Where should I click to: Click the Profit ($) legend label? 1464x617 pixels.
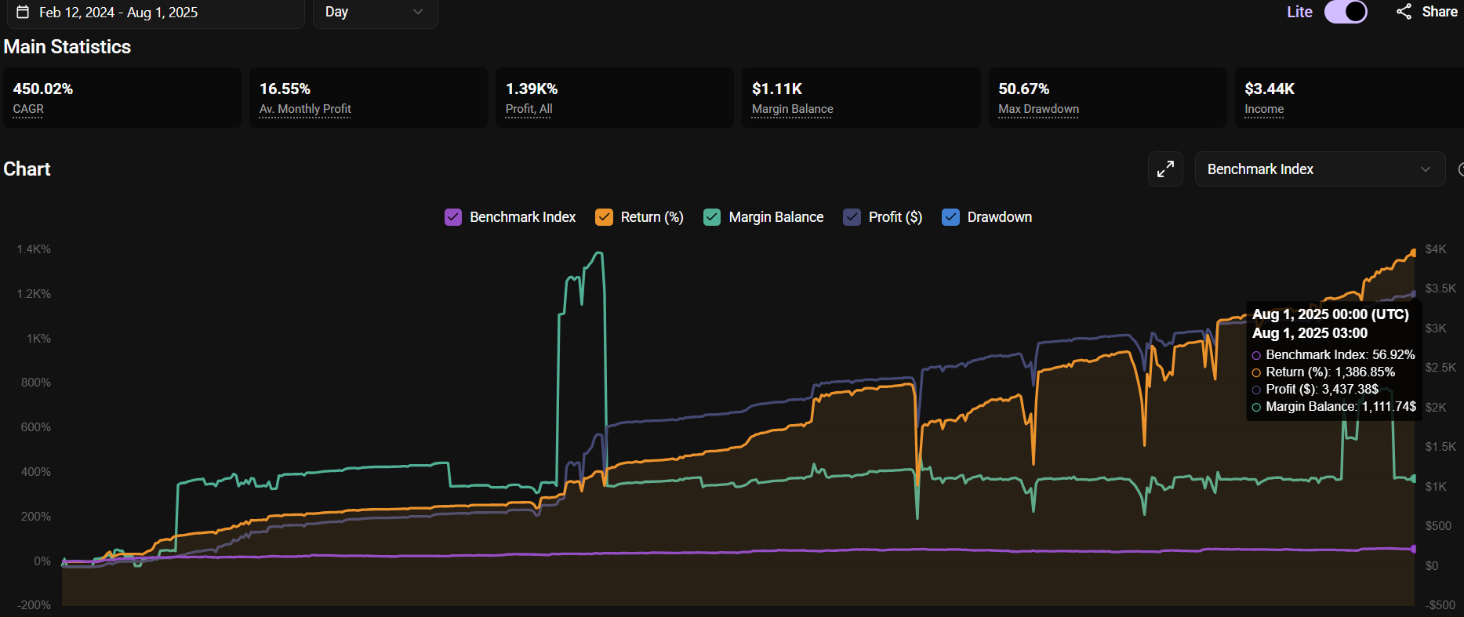click(895, 217)
